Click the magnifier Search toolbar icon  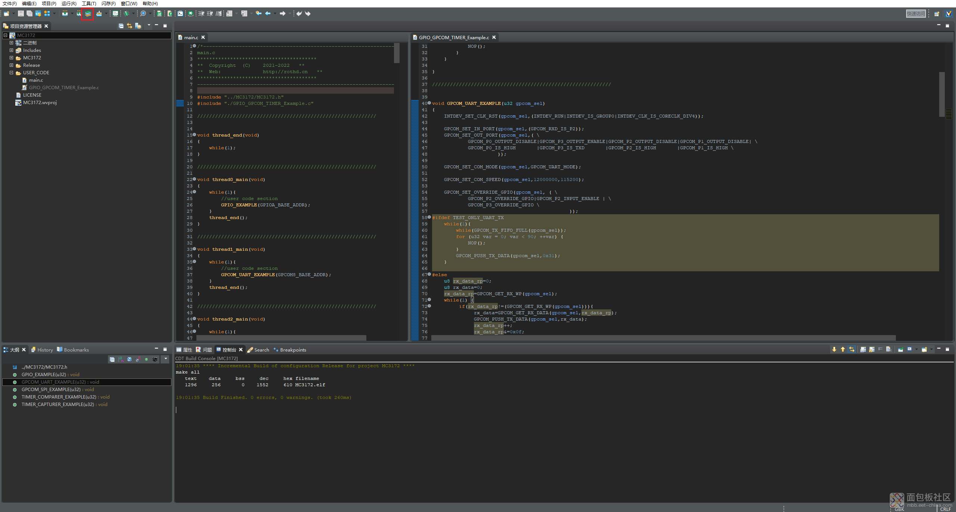pyautogui.click(x=143, y=13)
